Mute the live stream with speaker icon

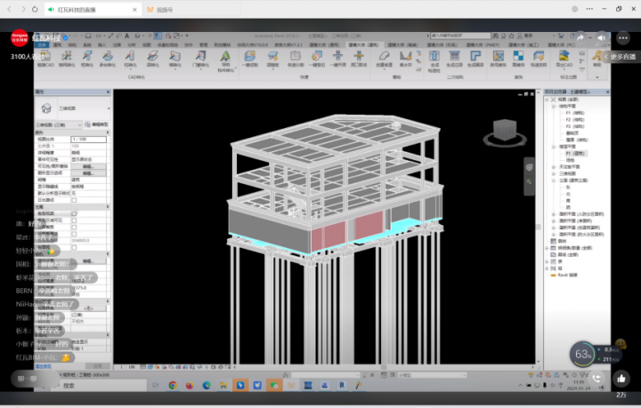coord(603,38)
